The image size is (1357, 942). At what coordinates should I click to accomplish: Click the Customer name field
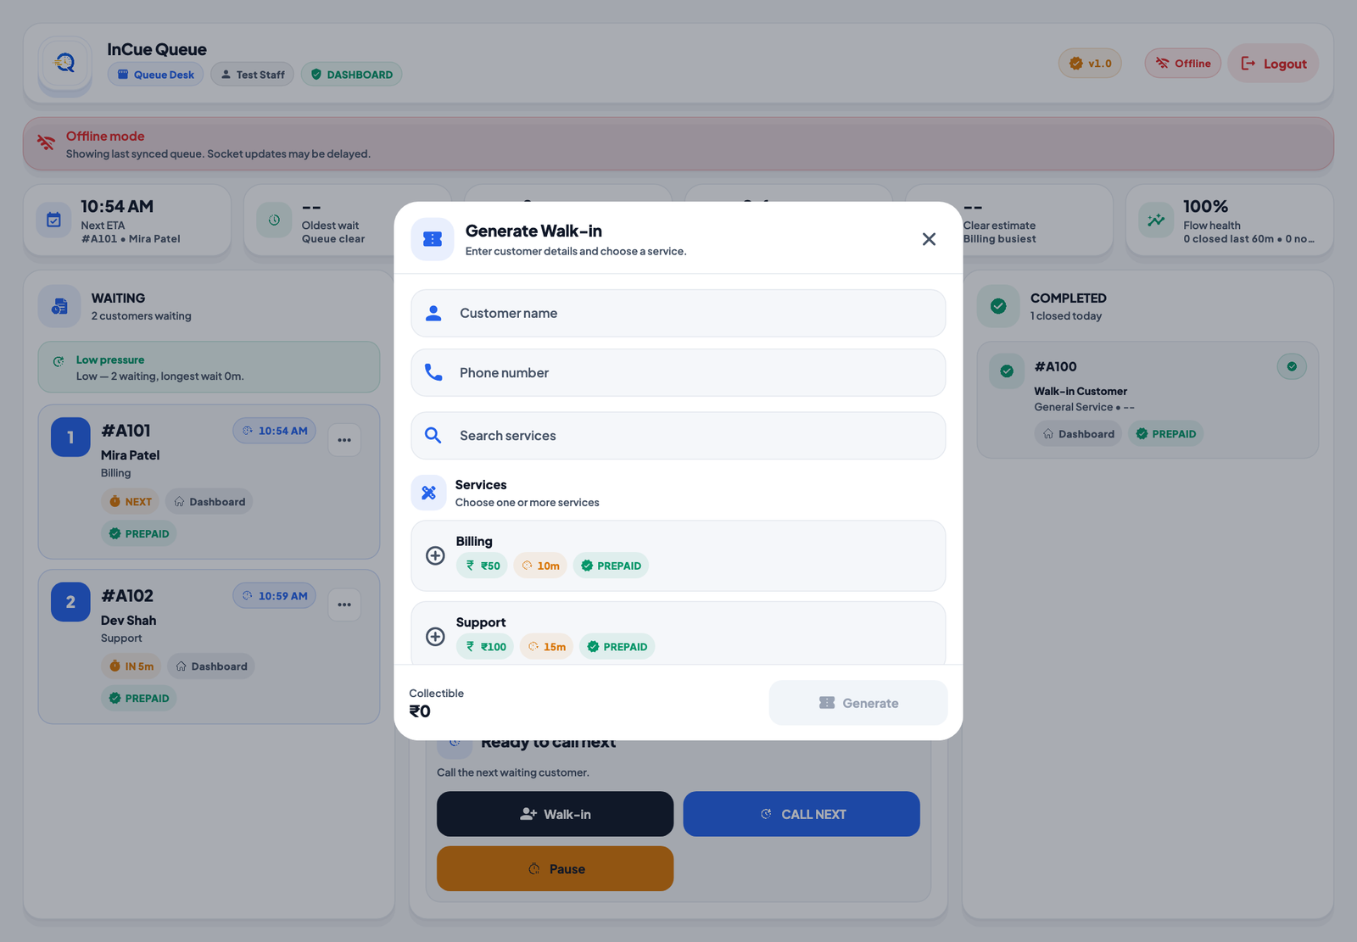(678, 313)
